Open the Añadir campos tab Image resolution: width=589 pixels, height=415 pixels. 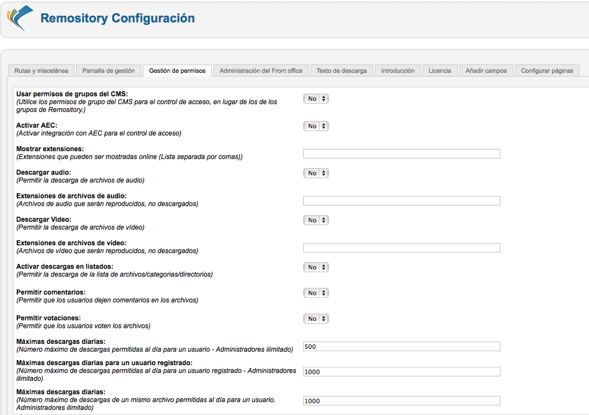point(486,71)
